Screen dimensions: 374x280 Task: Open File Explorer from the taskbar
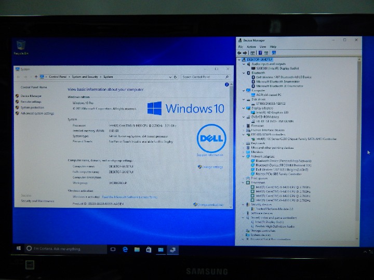coord(137,249)
